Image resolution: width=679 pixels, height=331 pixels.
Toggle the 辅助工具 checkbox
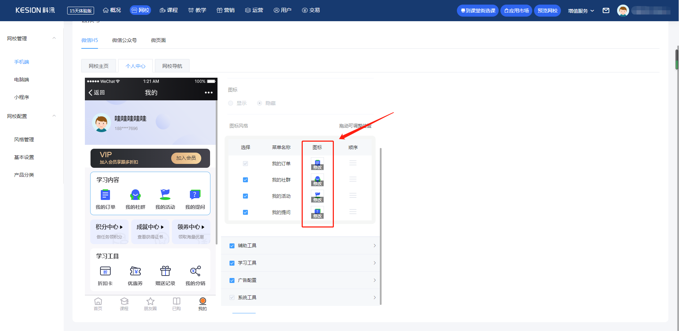[x=232, y=246]
